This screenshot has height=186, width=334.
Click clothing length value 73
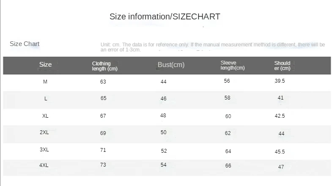tap(103, 165)
